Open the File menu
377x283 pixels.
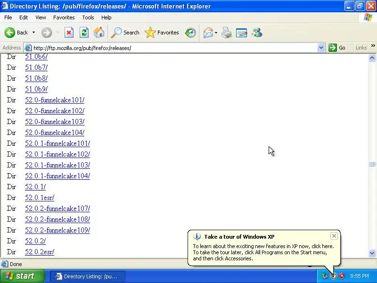pyautogui.click(x=8, y=17)
